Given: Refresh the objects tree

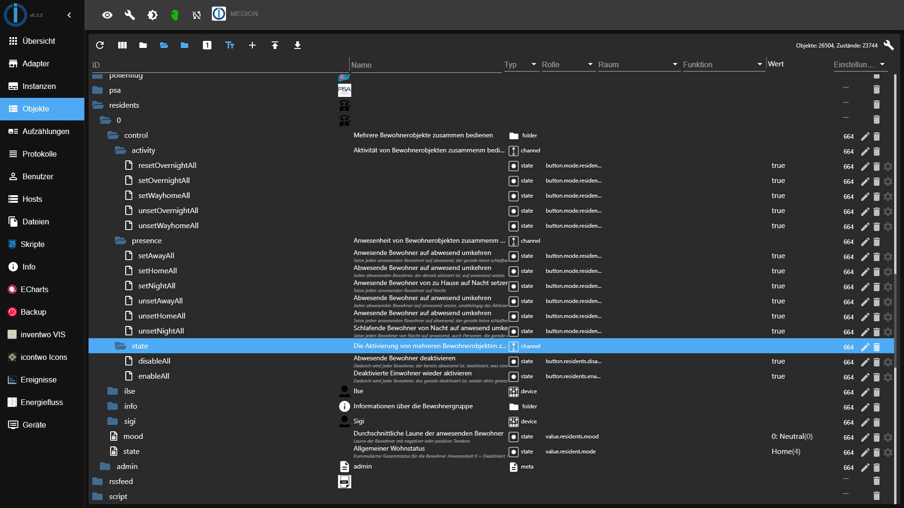Looking at the screenshot, I should click(100, 45).
